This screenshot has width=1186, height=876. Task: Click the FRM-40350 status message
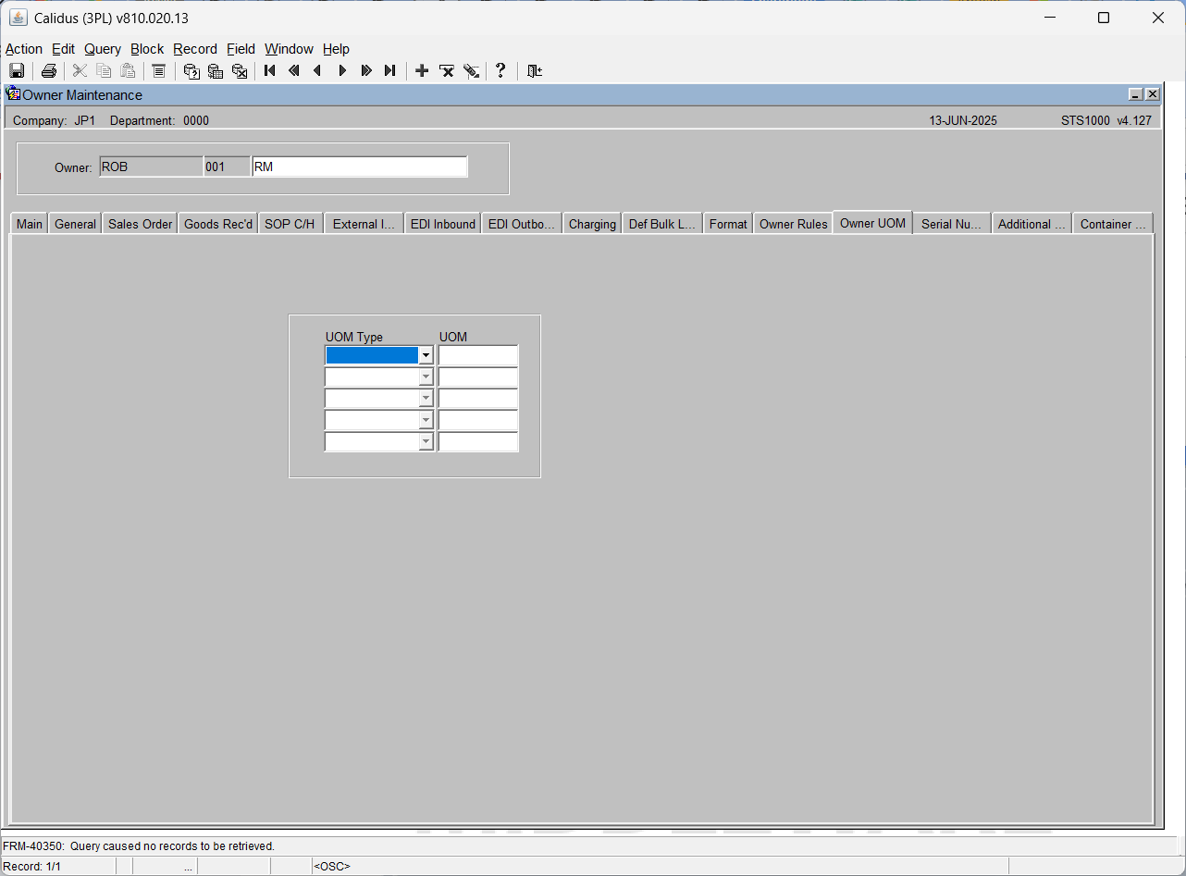click(139, 845)
